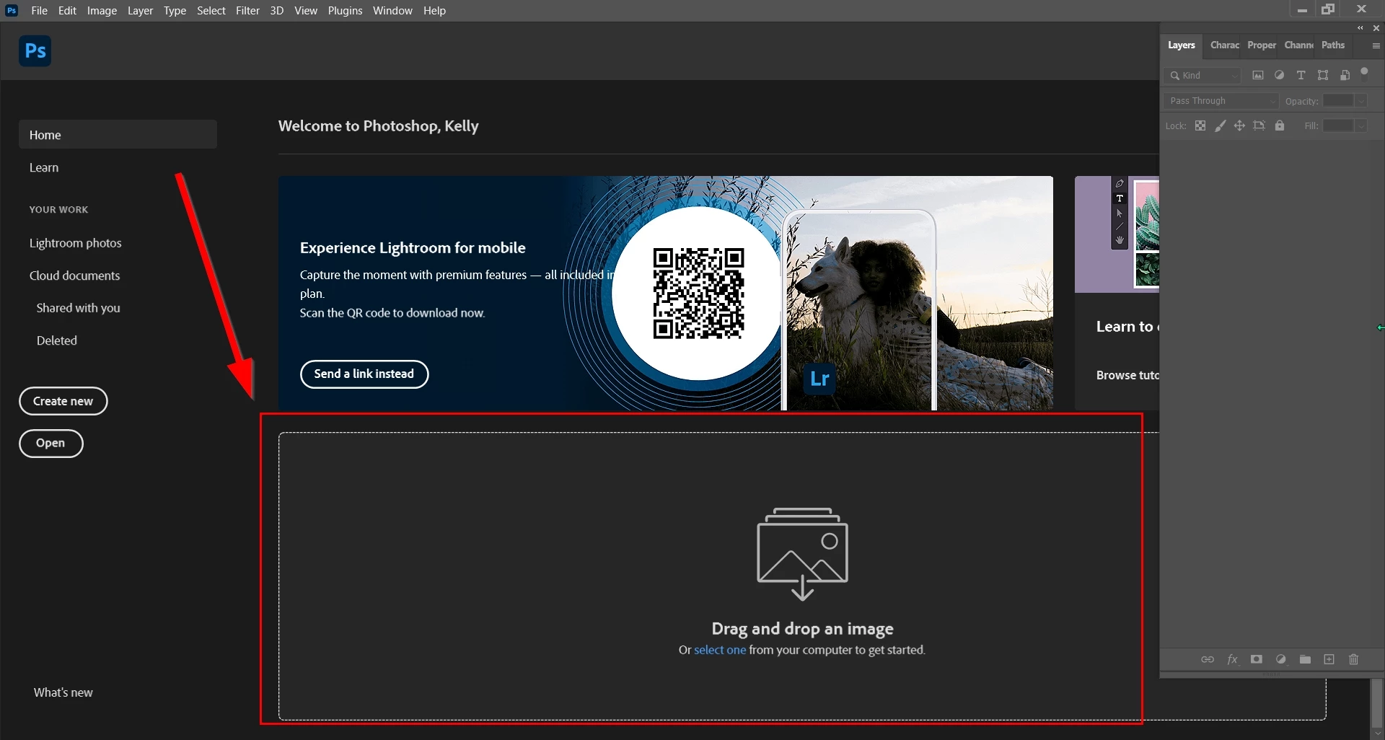
Task: Create a new layer group folder
Action: pyautogui.click(x=1305, y=659)
